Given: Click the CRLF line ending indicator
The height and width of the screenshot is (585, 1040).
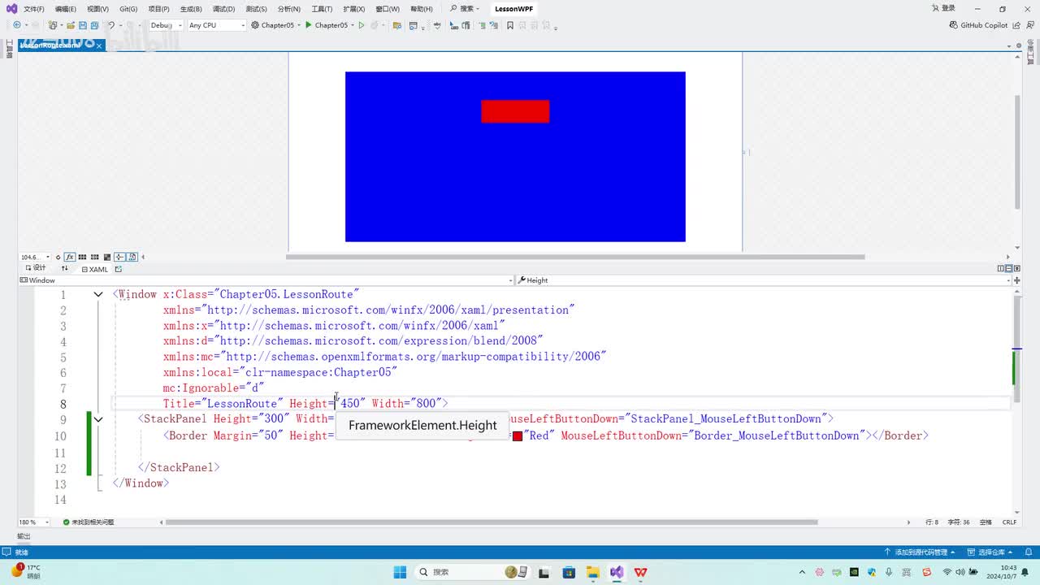Looking at the screenshot, I should point(1010,522).
